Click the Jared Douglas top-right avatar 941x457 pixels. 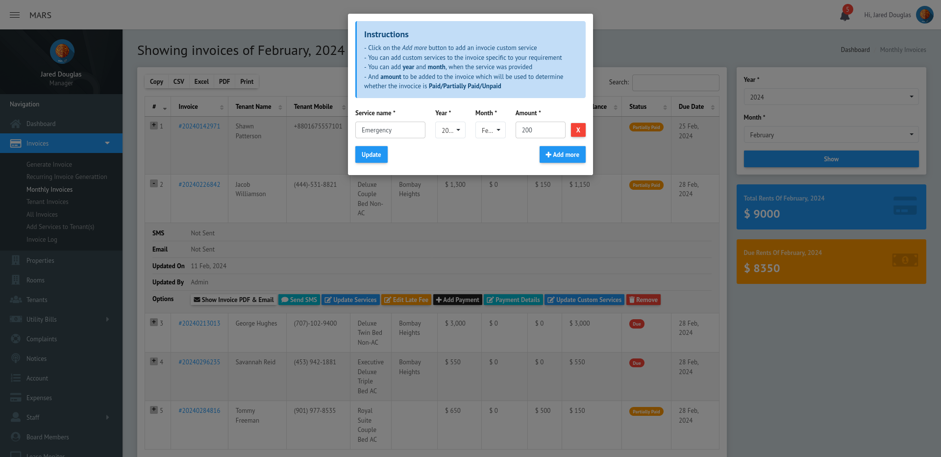click(x=924, y=15)
